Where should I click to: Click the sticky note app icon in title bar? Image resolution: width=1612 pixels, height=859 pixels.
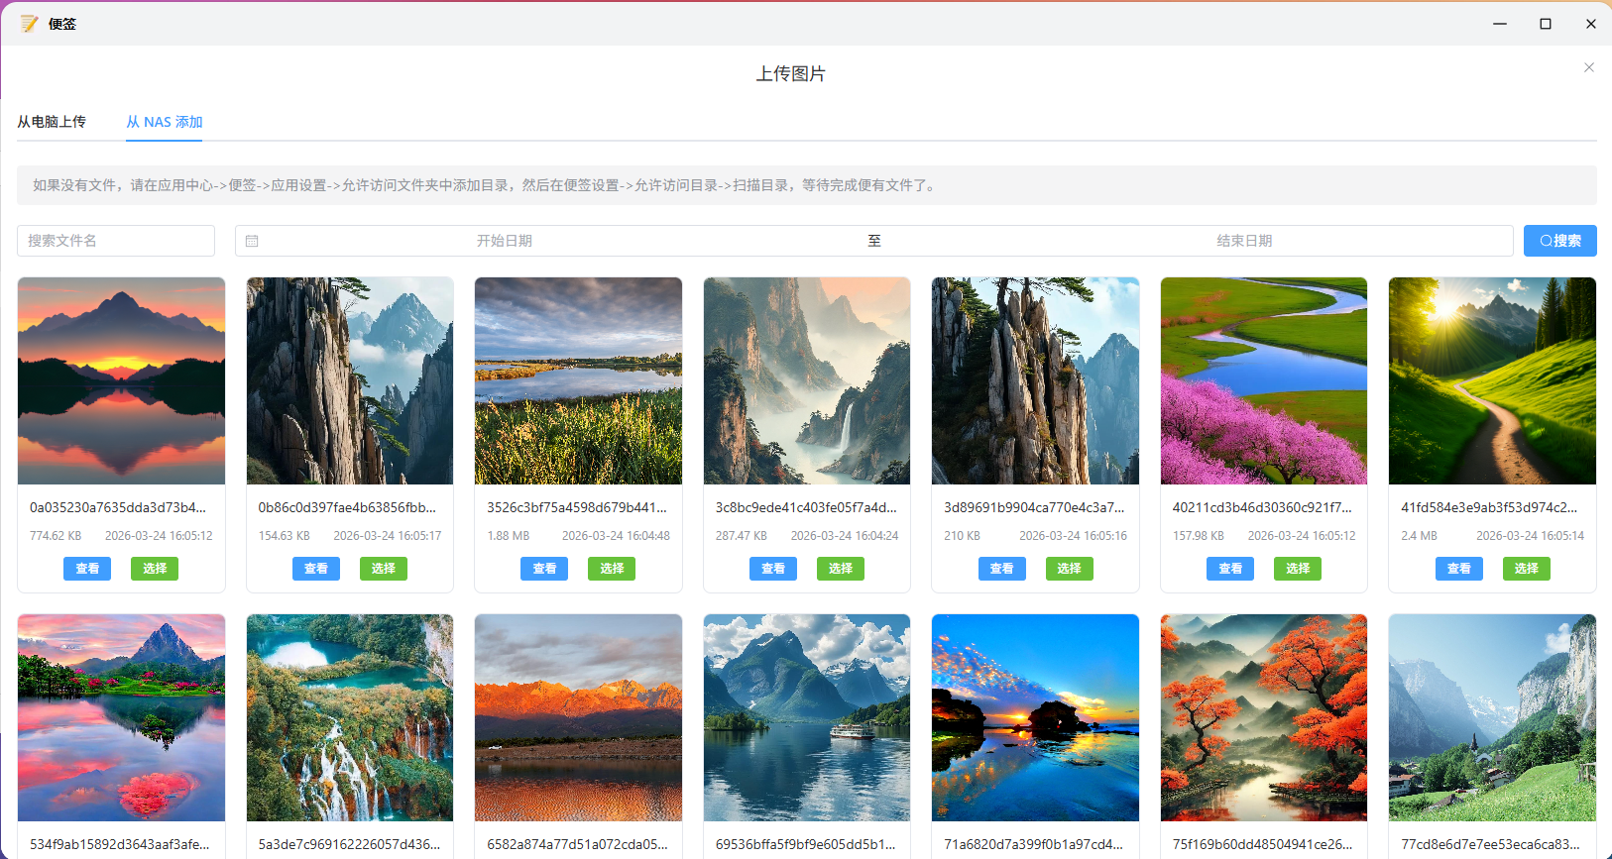click(29, 24)
